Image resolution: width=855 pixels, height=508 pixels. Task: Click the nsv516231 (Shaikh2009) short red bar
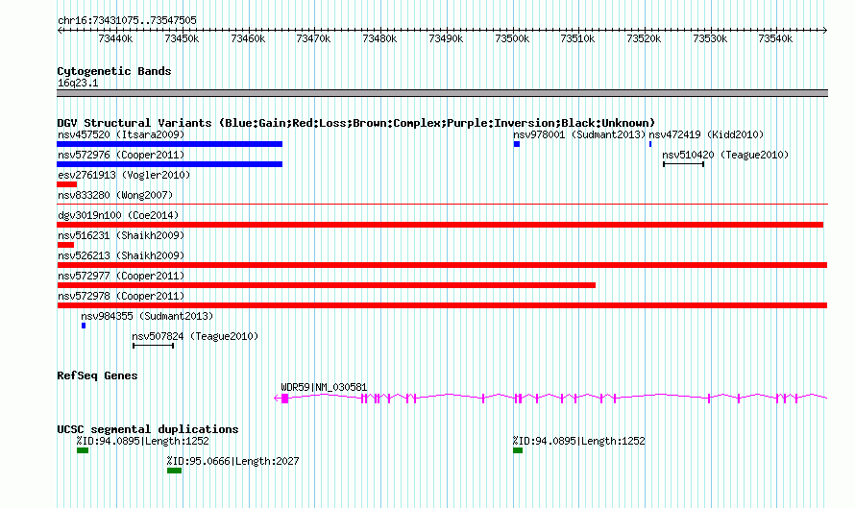pyautogui.click(x=65, y=245)
